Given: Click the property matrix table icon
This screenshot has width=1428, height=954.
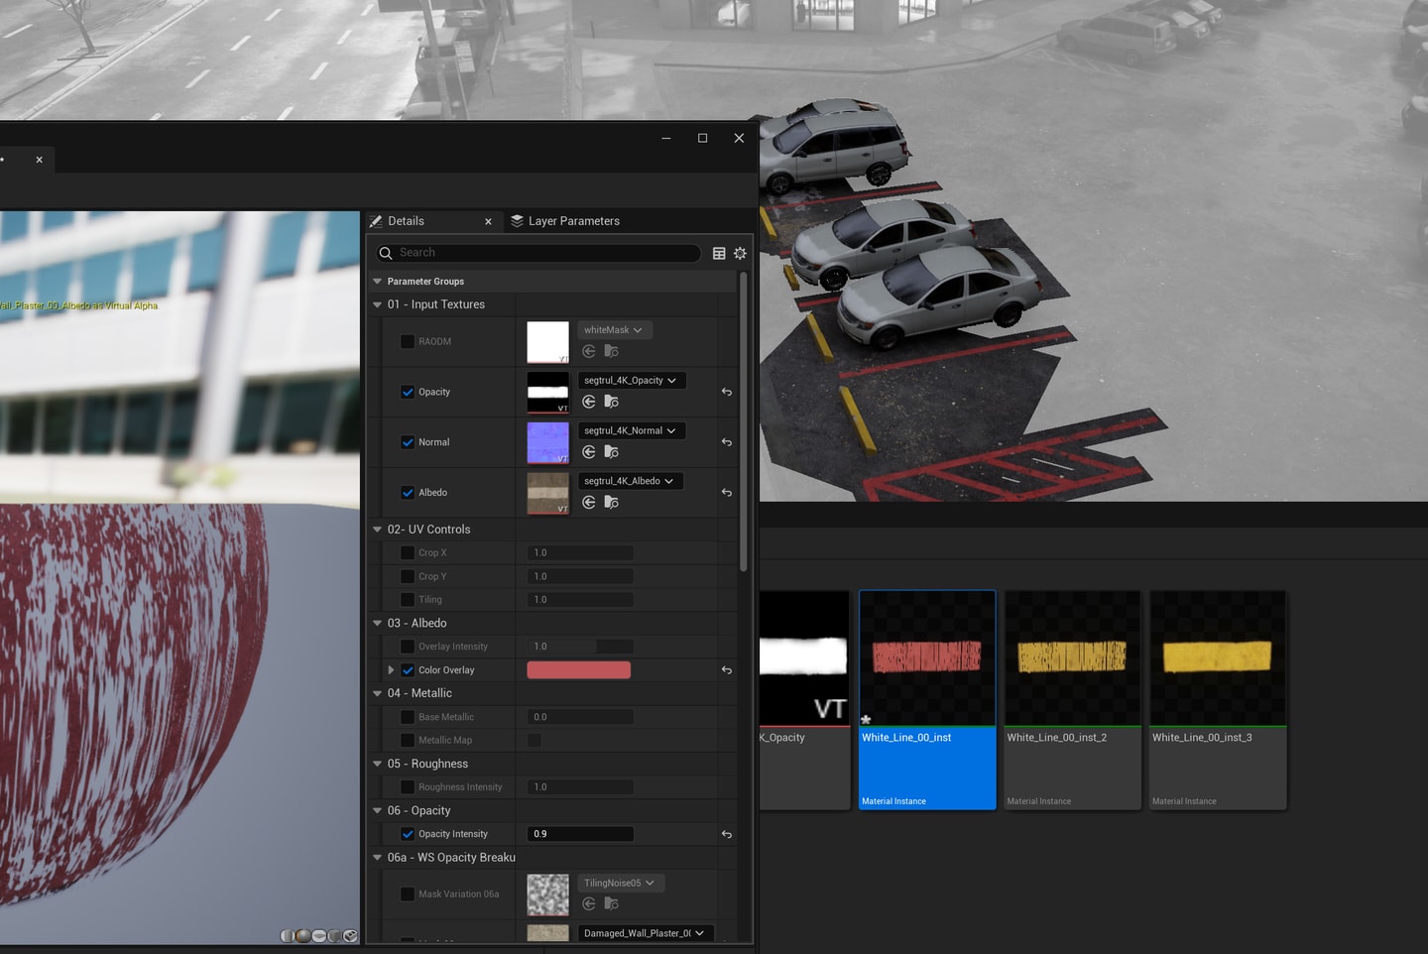Looking at the screenshot, I should tap(719, 253).
